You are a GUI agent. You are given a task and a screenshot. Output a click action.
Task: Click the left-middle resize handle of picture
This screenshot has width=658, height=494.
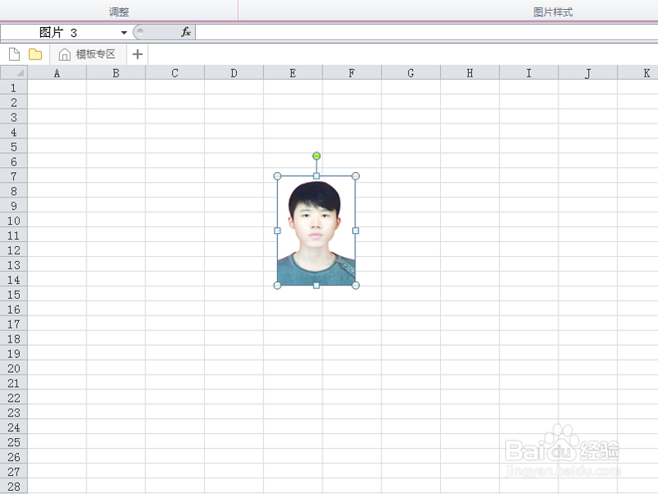point(277,231)
